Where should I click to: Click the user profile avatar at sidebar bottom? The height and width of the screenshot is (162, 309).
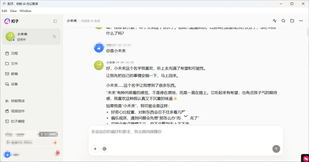click(x=7, y=155)
